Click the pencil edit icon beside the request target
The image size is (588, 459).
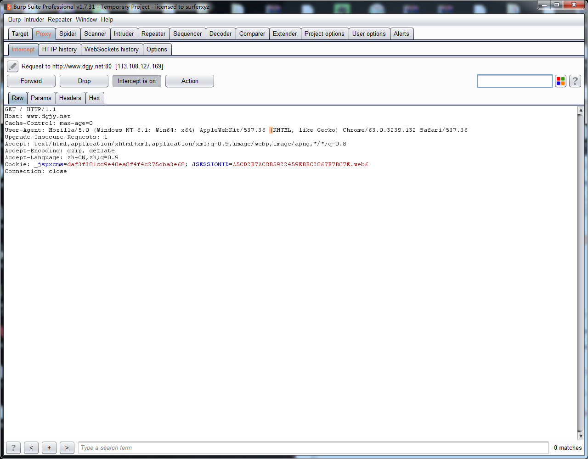[12, 67]
